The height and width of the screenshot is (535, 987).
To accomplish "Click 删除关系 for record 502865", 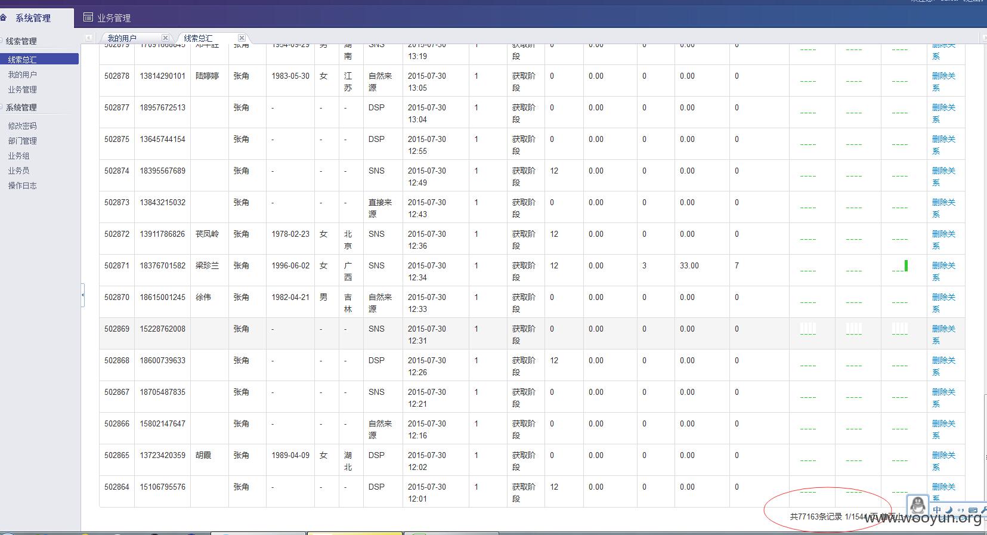I will (x=943, y=461).
